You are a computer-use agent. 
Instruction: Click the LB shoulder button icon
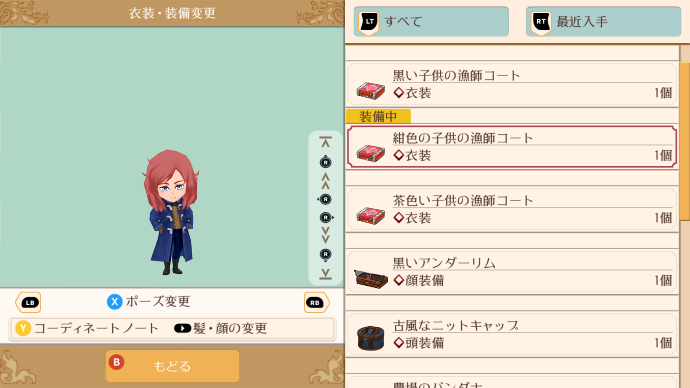coord(28,302)
